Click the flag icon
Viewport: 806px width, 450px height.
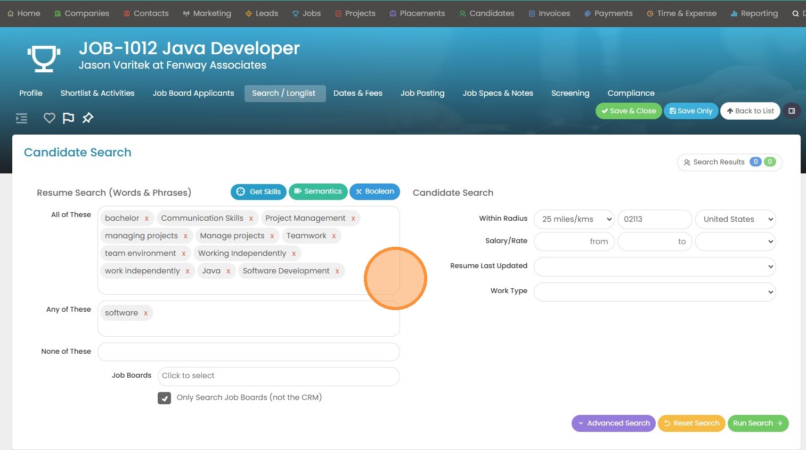(x=68, y=118)
